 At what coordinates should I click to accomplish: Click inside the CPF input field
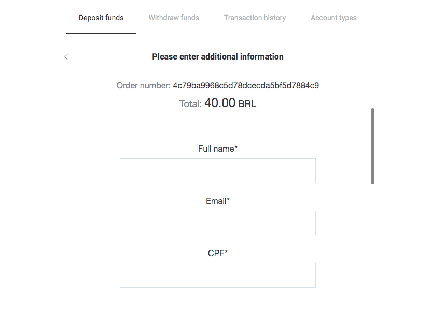217,275
